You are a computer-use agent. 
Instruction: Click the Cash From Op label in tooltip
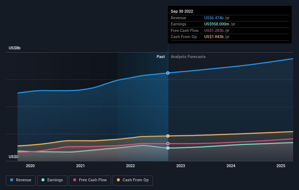[184, 37]
